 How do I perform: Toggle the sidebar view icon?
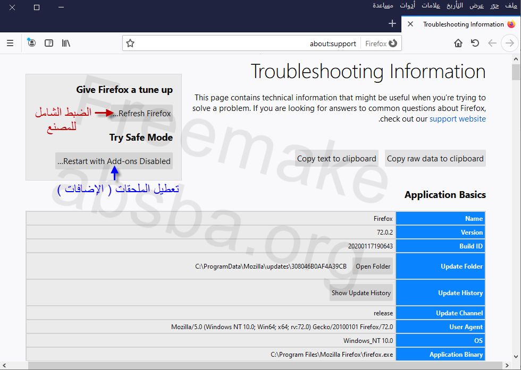(49, 43)
